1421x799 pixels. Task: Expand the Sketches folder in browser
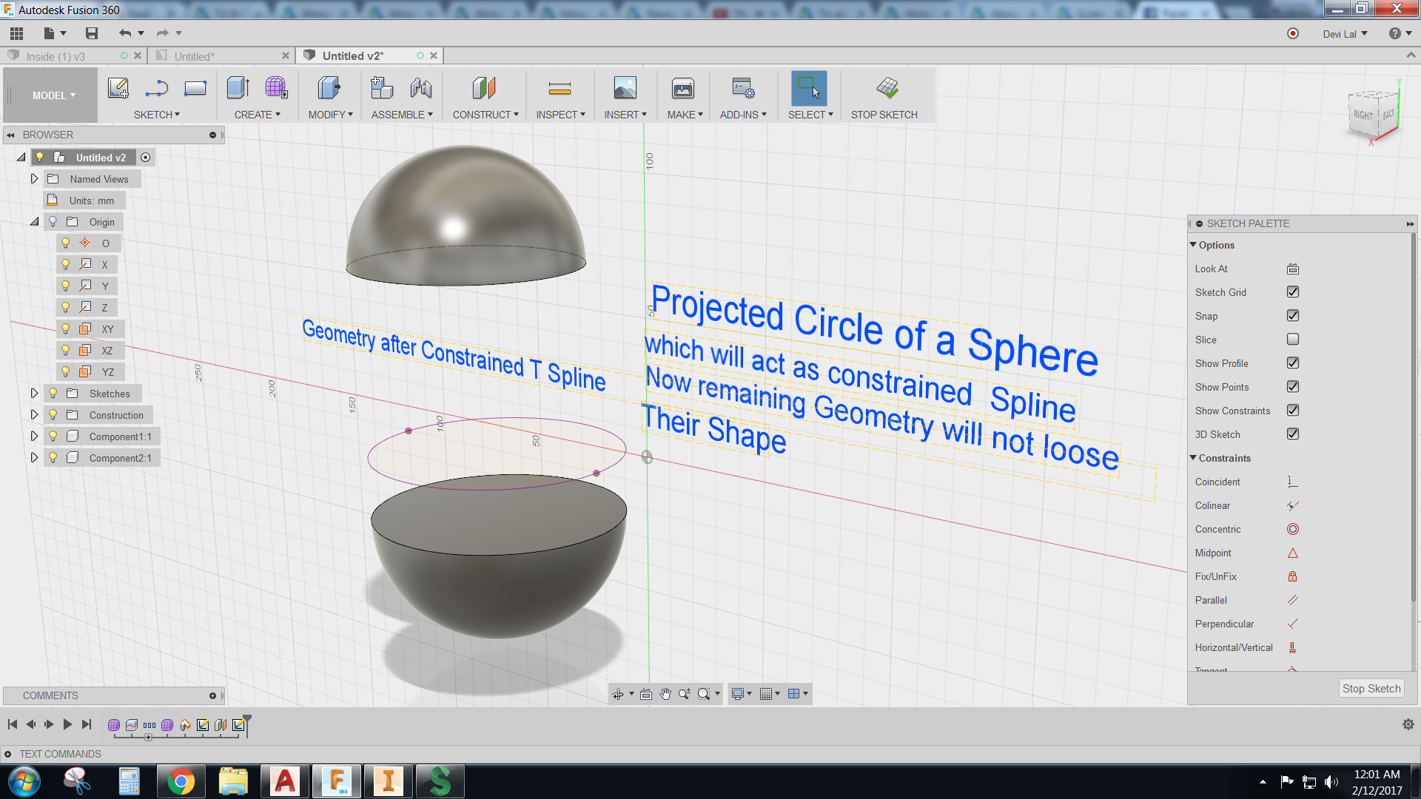(34, 394)
